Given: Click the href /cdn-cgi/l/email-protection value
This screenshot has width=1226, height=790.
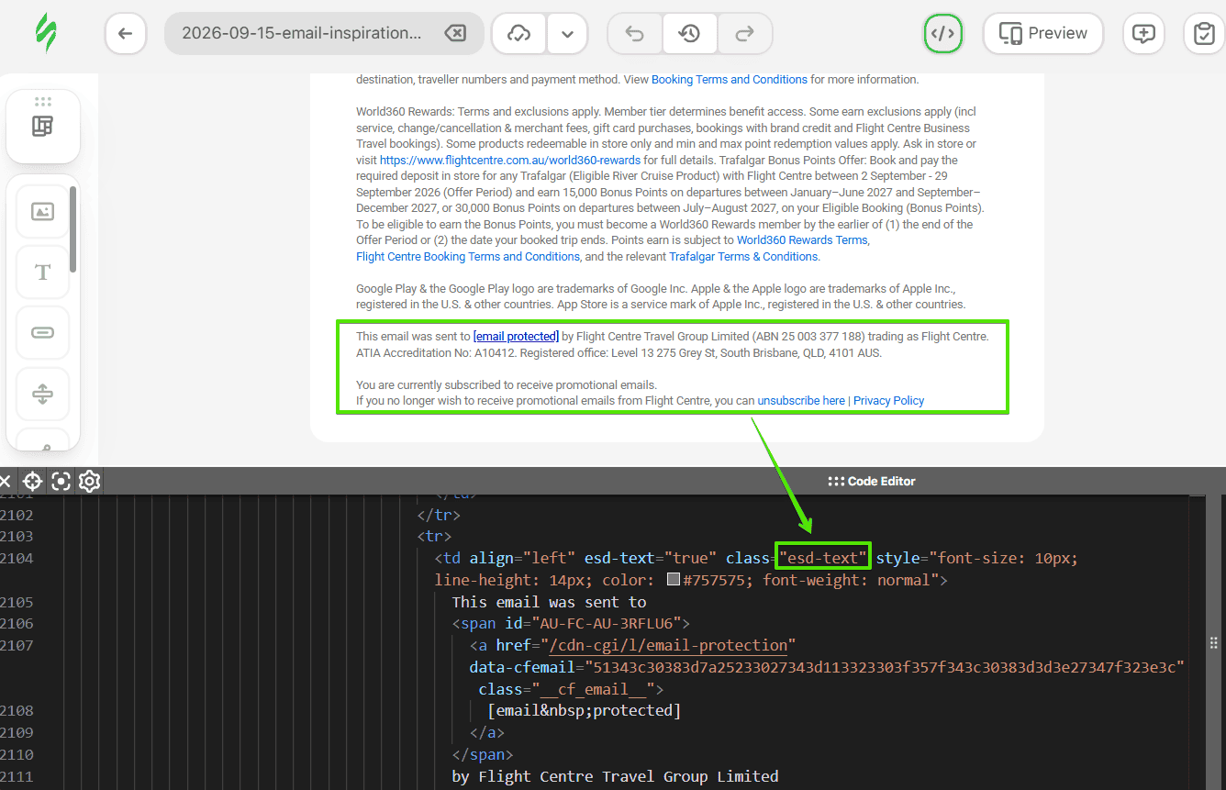Looking at the screenshot, I should click(668, 646).
